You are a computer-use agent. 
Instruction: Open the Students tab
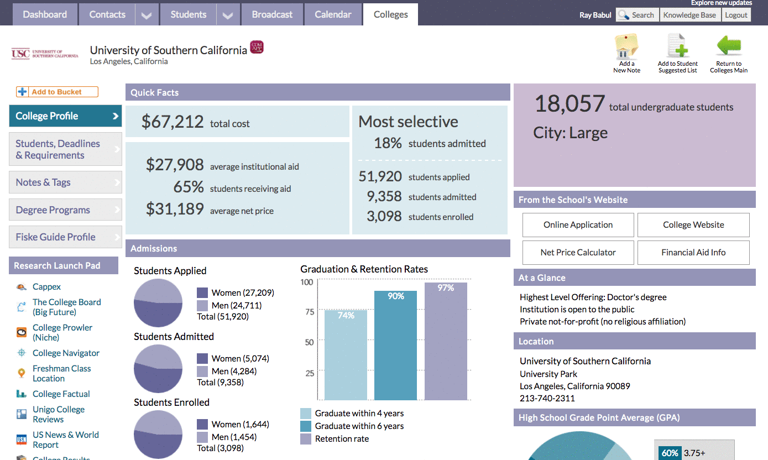pyautogui.click(x=189, y=14)
